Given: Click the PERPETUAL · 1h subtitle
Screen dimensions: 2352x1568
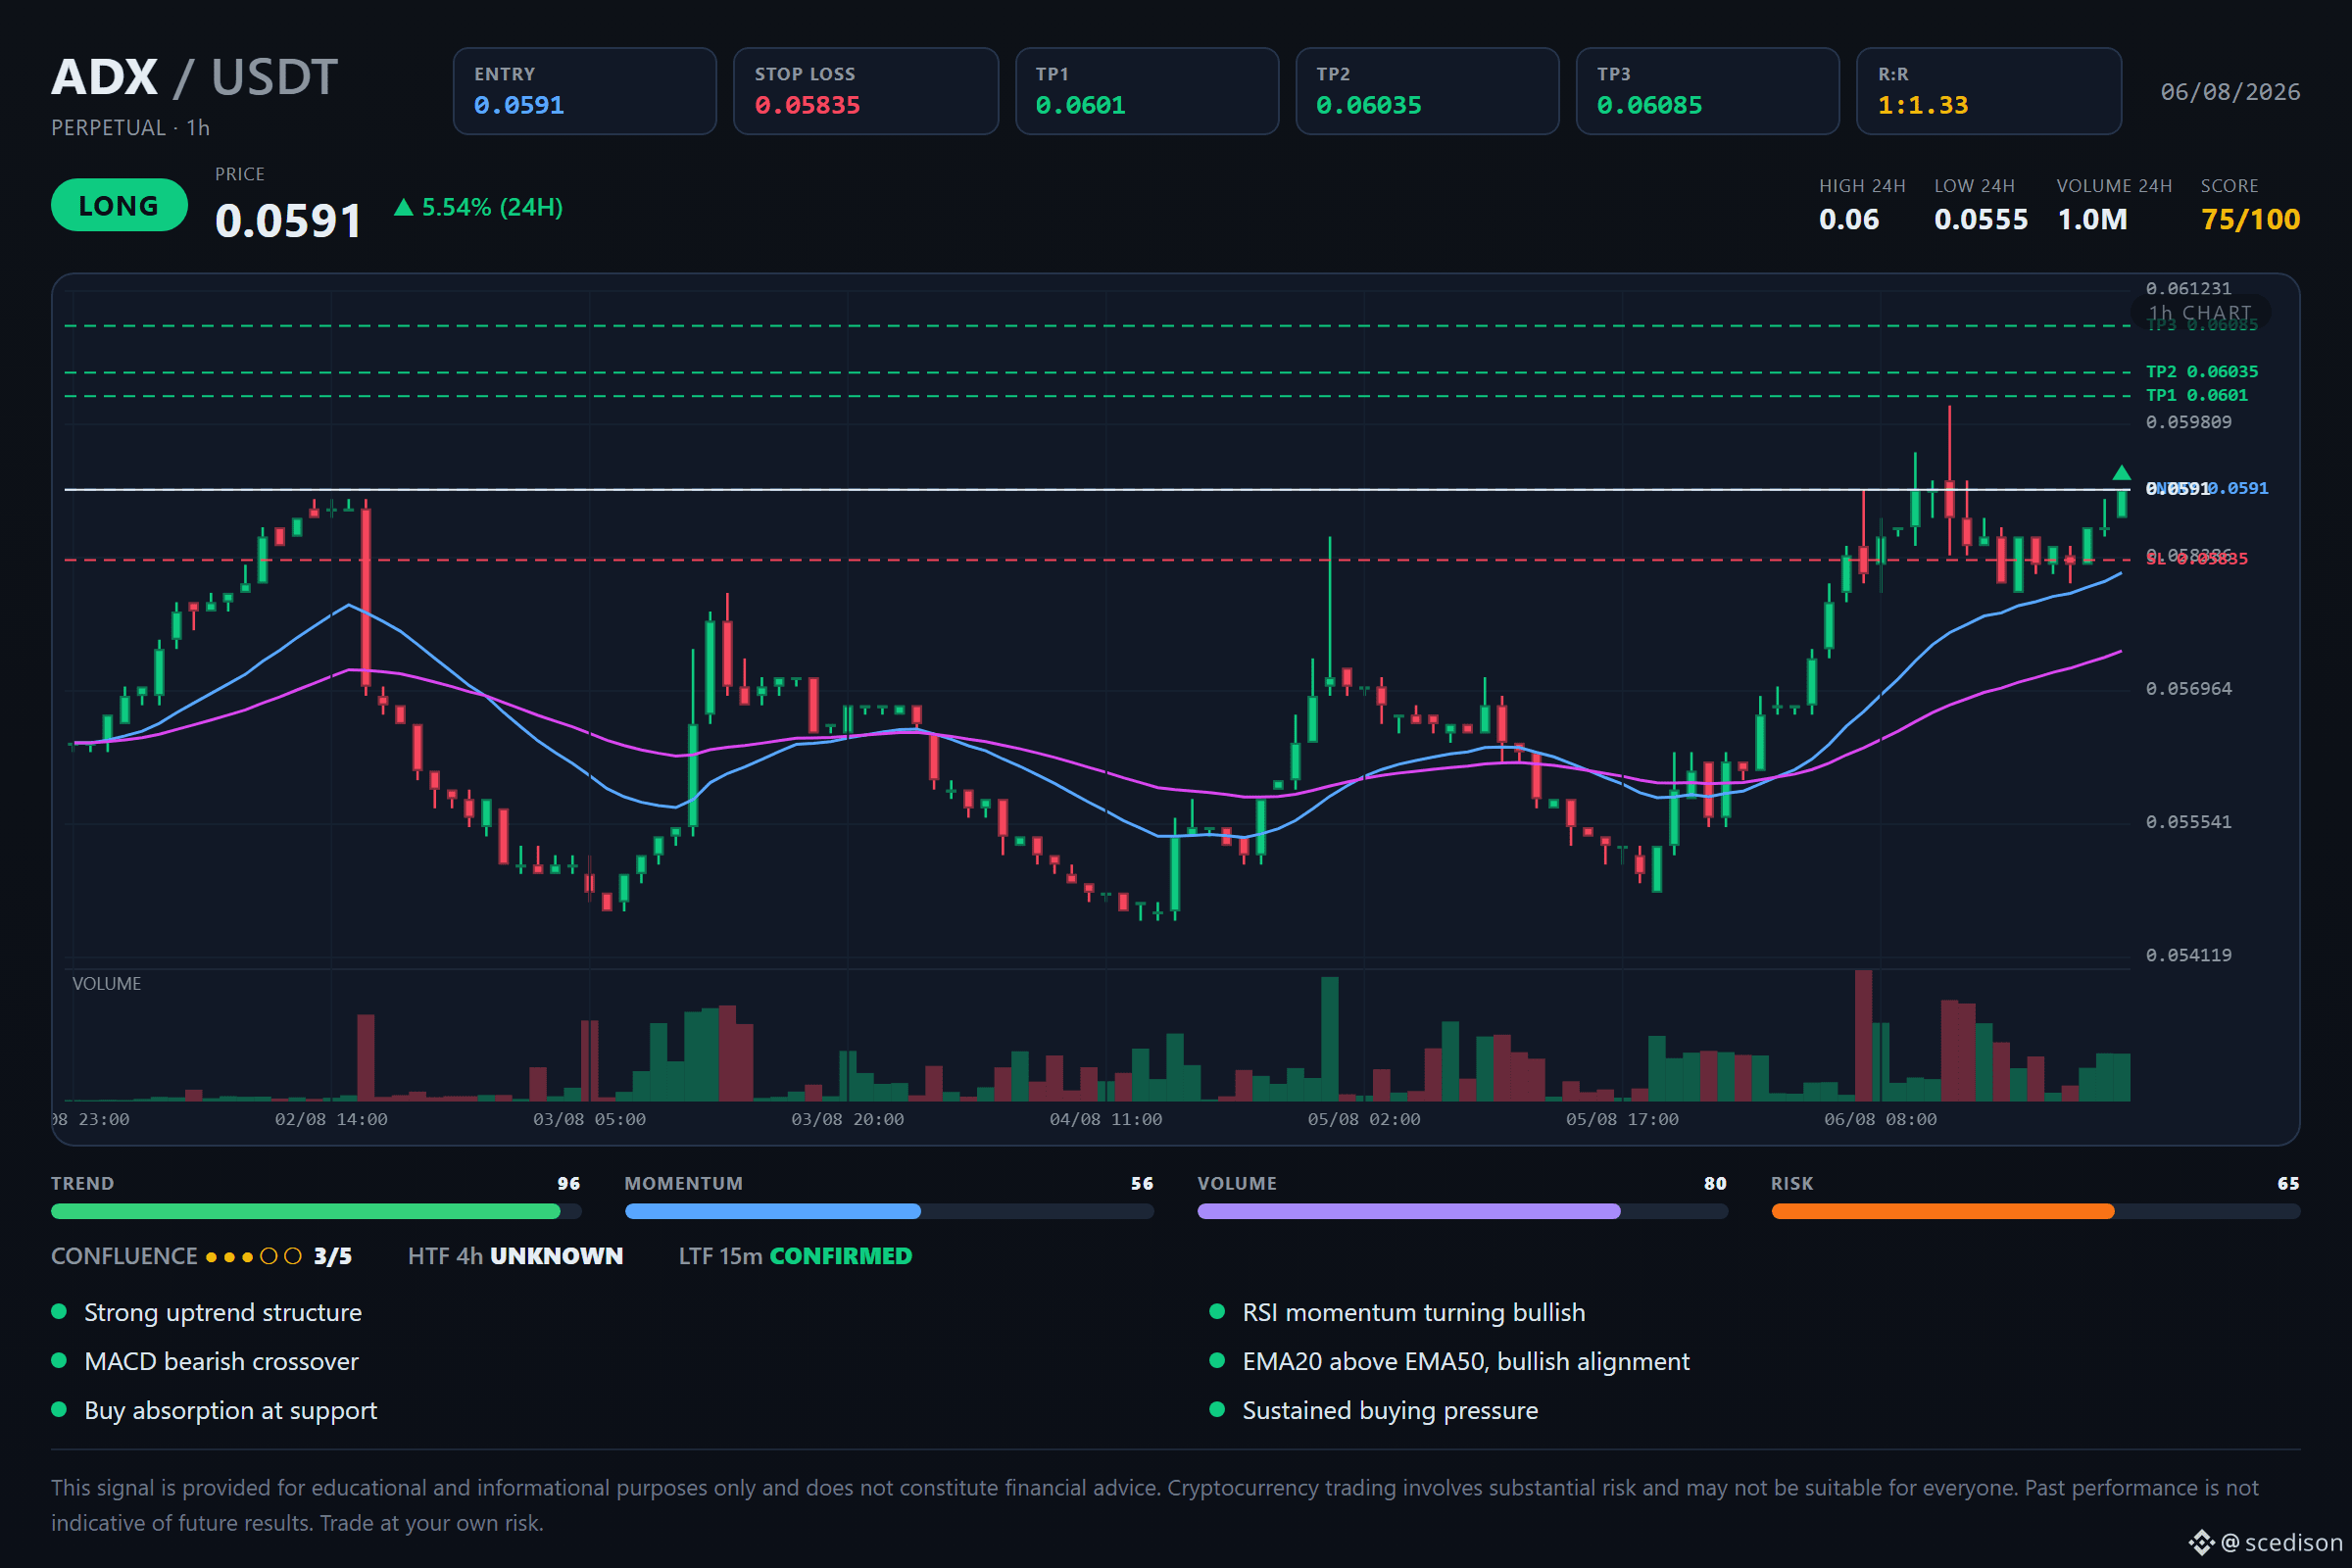Looking at the screenshot, I should point(131,128).
